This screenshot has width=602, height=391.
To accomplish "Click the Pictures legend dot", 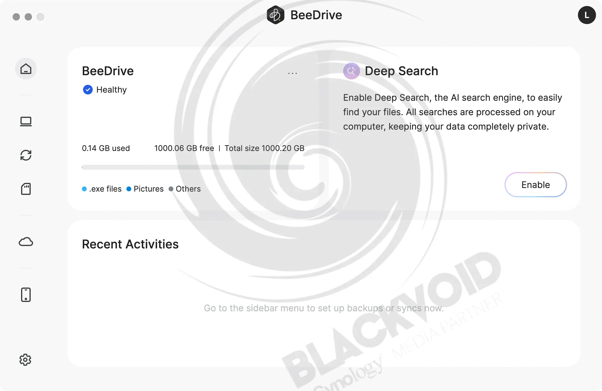I will (129, 189).
